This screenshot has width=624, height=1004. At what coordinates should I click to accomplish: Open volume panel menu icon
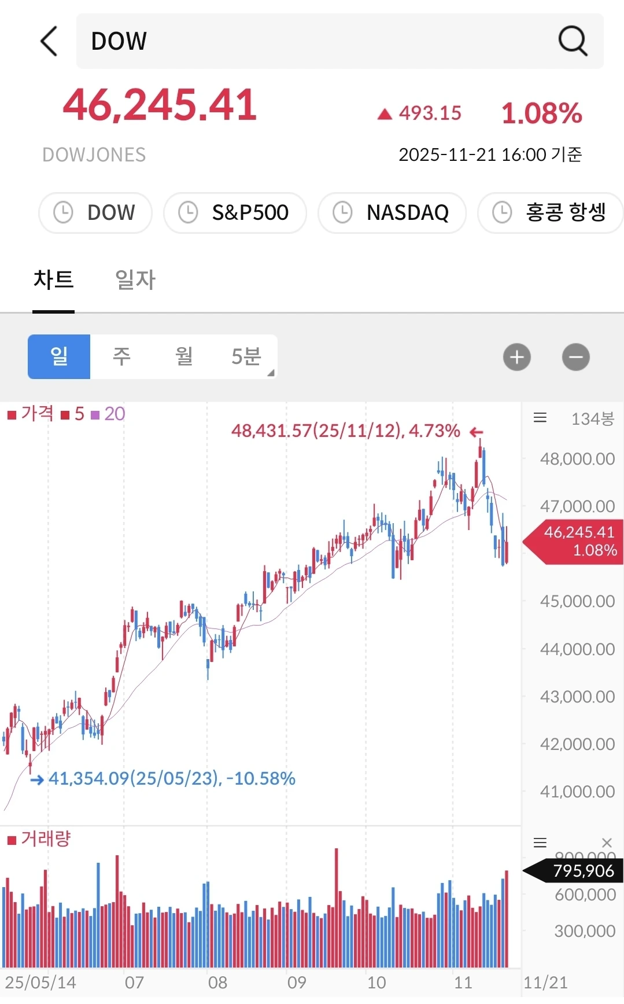[540, 843]
